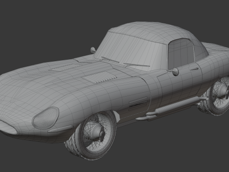Image resolution: width=229 pixels, height=172 pixels.
Task: Click the door handle on the car
Action: coord(195,69)
